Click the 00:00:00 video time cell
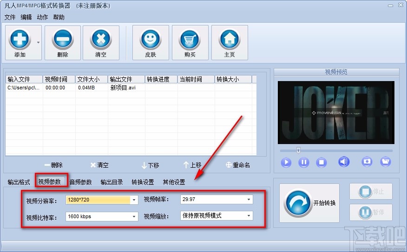Screen dimensions: 407x252 click(55, 88)
